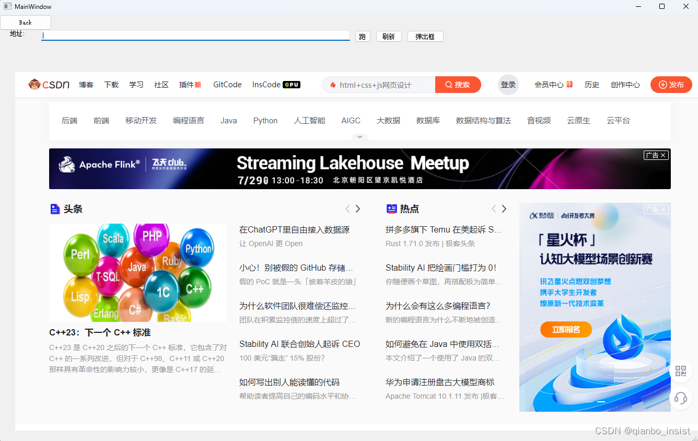Select the 音视频 category tab

pyautogui.click(x=539, y=121)
